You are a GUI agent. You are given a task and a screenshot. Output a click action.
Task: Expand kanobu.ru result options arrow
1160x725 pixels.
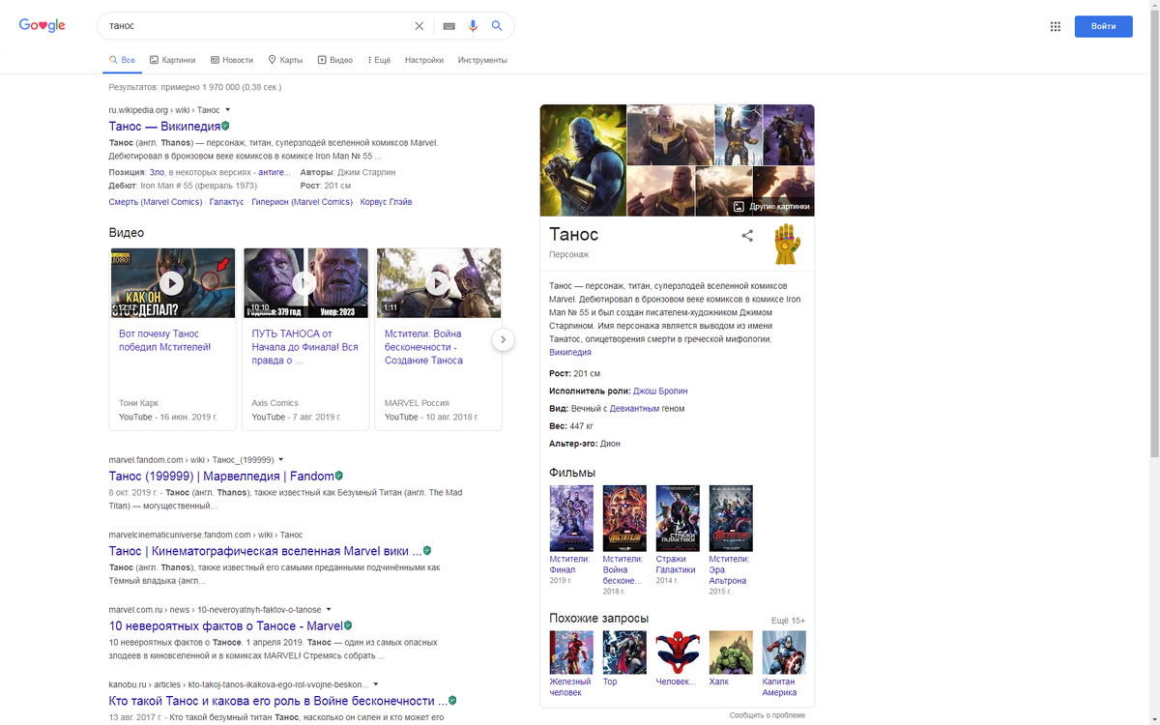(x=375, y=684)
